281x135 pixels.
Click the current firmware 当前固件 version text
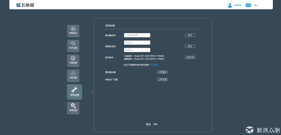(x=144, y=56)
